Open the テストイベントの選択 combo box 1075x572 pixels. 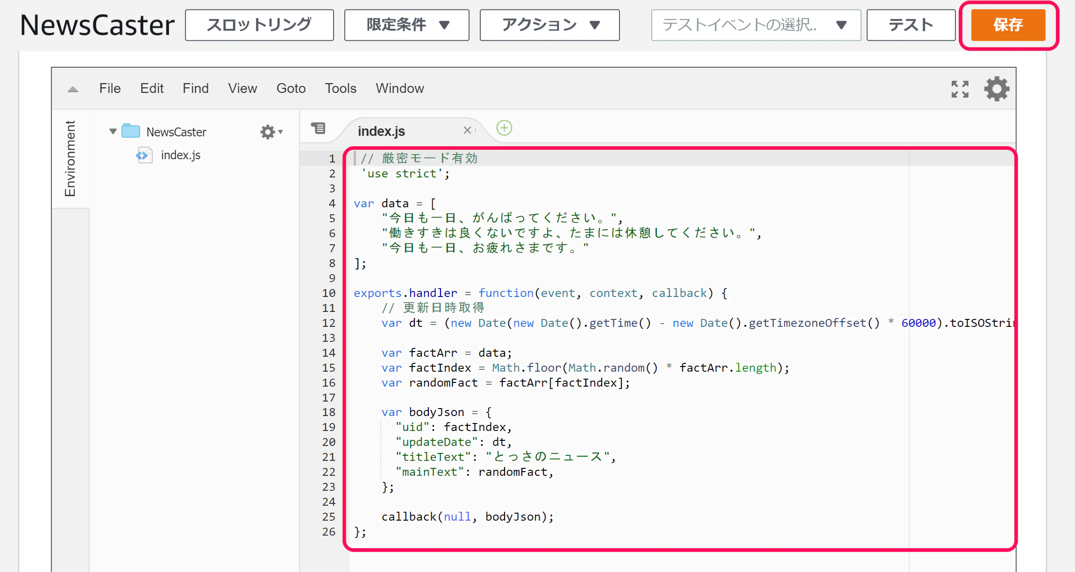[755, 25]
